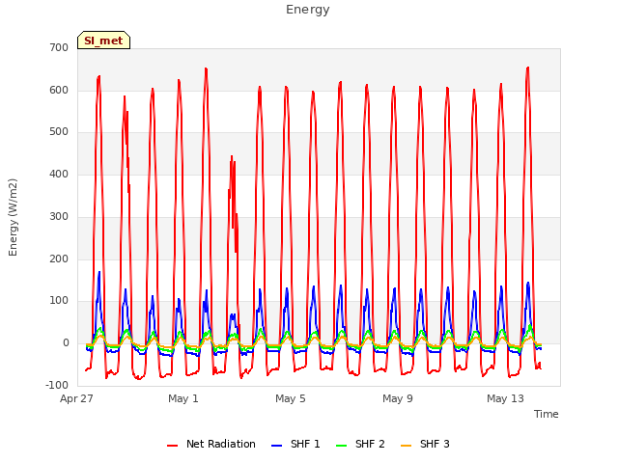Screen dimensions: 618x463
Task: Click the 100 y-axis tick label
Action: tap(59, 301)
